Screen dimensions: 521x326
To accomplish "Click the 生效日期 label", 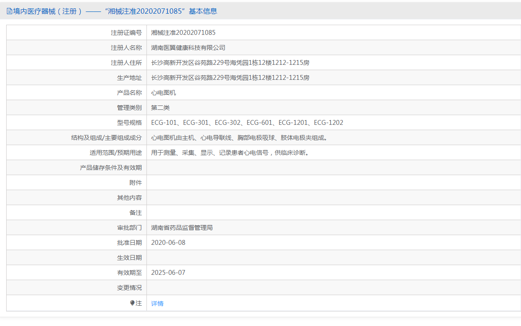I will [129, 258].
